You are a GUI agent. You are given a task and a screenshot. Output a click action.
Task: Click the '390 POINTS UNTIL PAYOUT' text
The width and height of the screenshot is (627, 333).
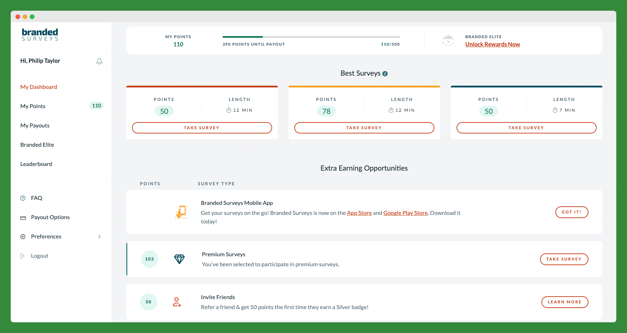254,44
